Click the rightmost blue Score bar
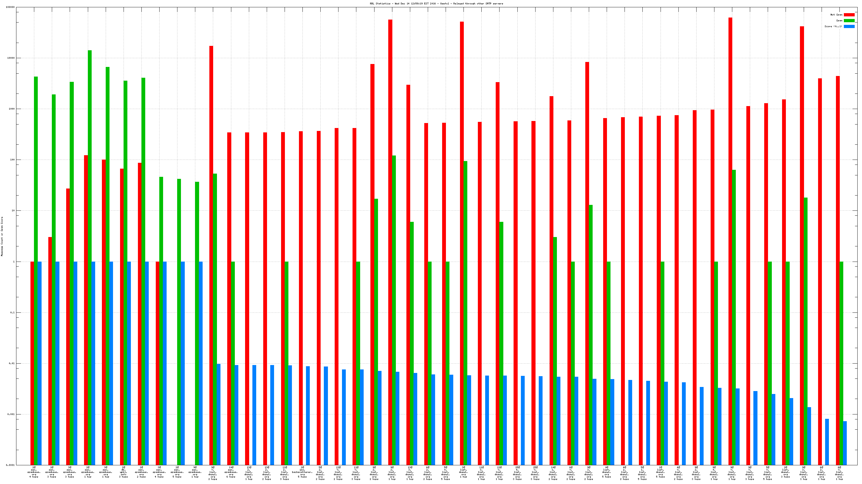The image size is (862, 484). (845, 443)
